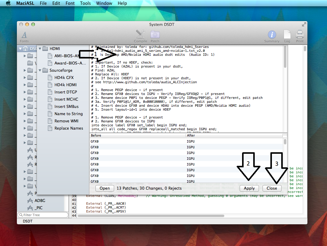327x246 pixels.
Task: Choose the Remove WMI patch
Action: pyautogui.click(x=66, y=121)
